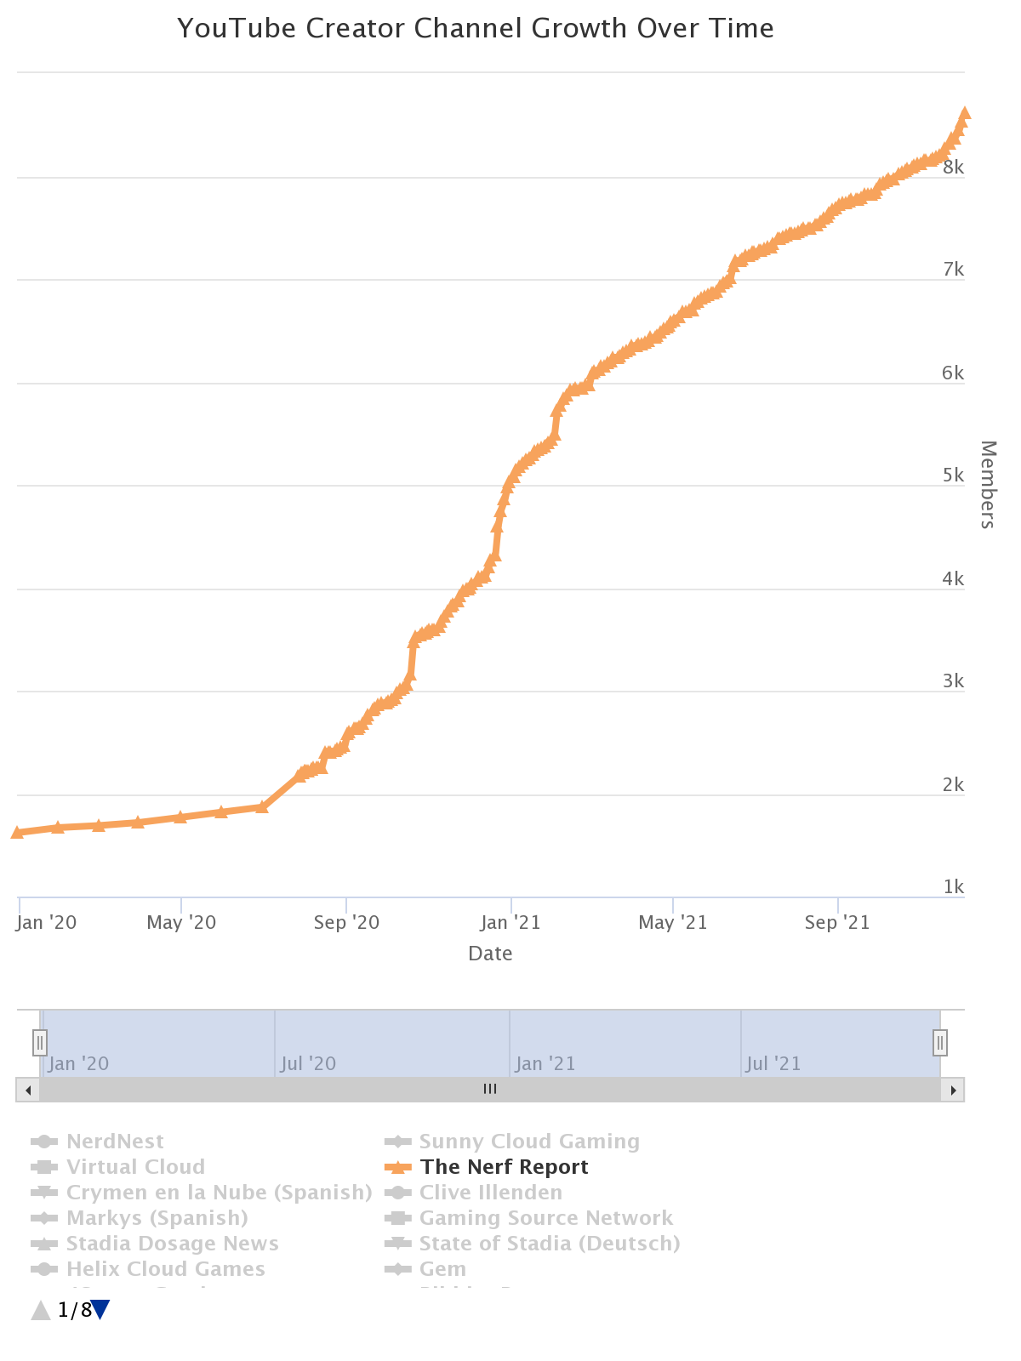Click the Sunny Cloud Gaming legend marker

pos(397,1142)
